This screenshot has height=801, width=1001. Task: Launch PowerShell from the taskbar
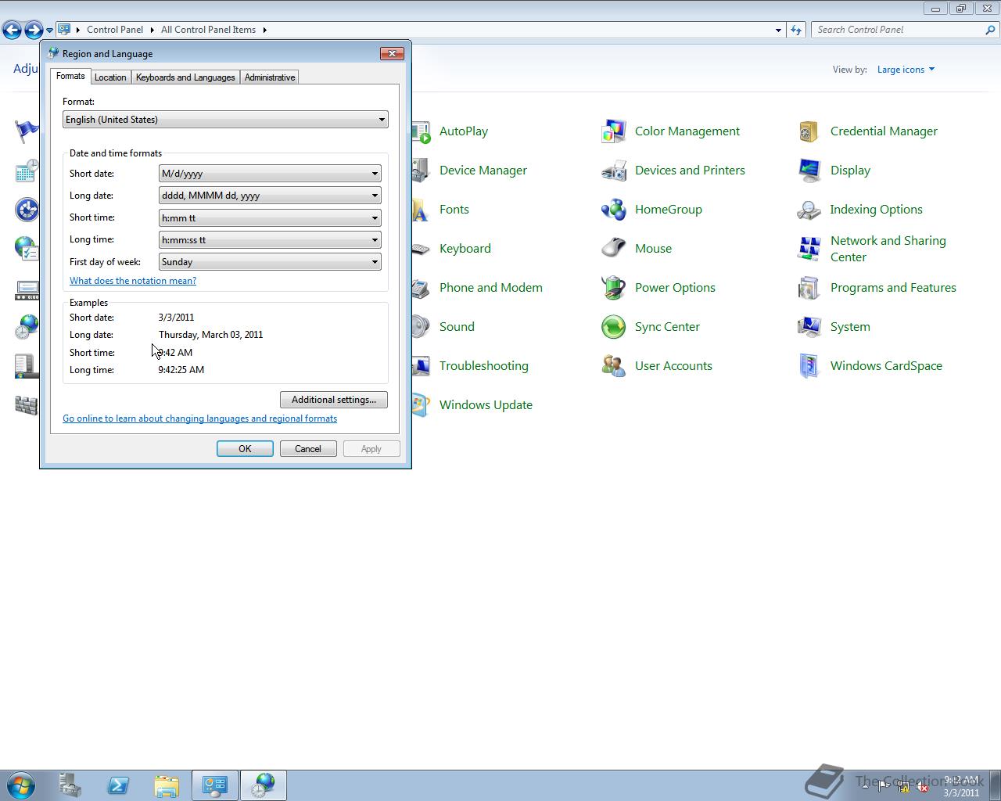click(x=118, y=785)
